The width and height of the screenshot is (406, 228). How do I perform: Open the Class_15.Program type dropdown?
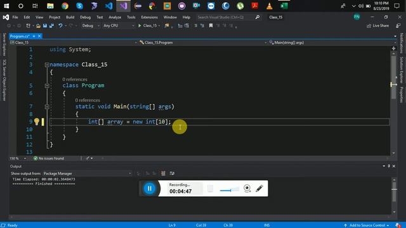tap(203, 42)
